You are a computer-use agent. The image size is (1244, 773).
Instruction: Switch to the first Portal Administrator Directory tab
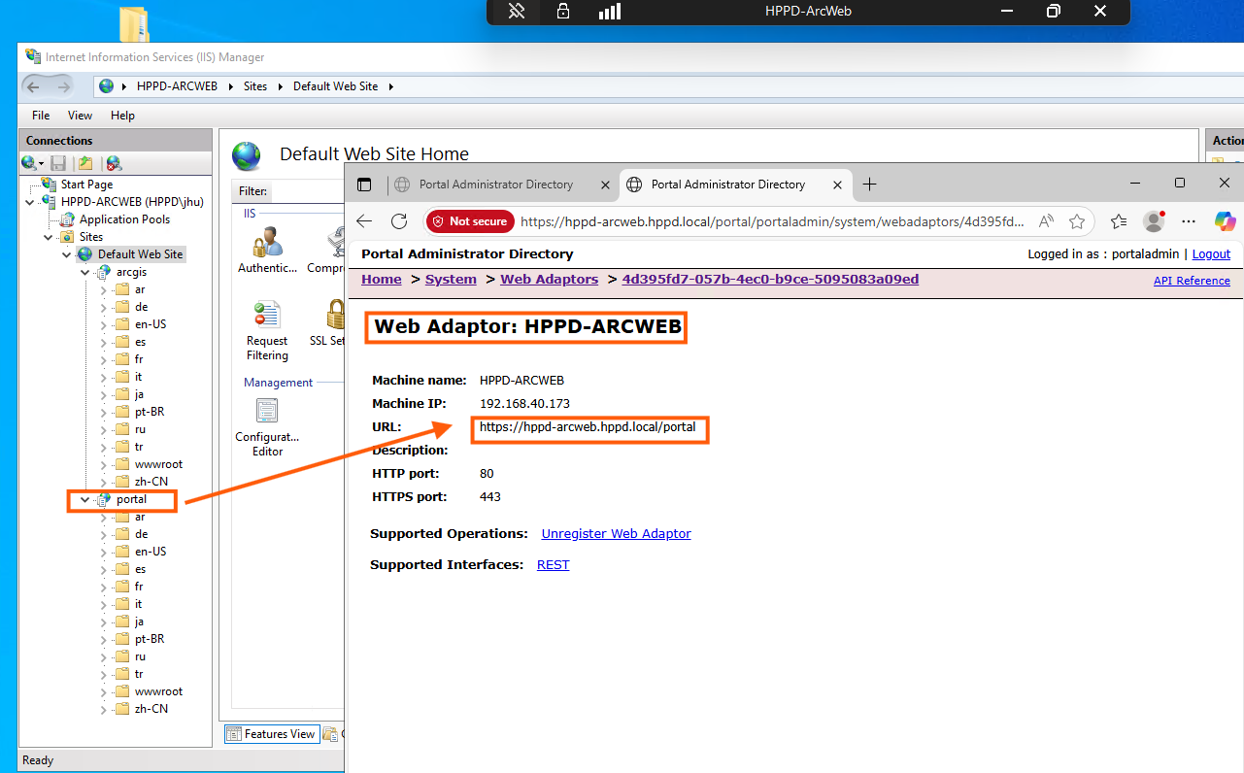pos(495,185)
